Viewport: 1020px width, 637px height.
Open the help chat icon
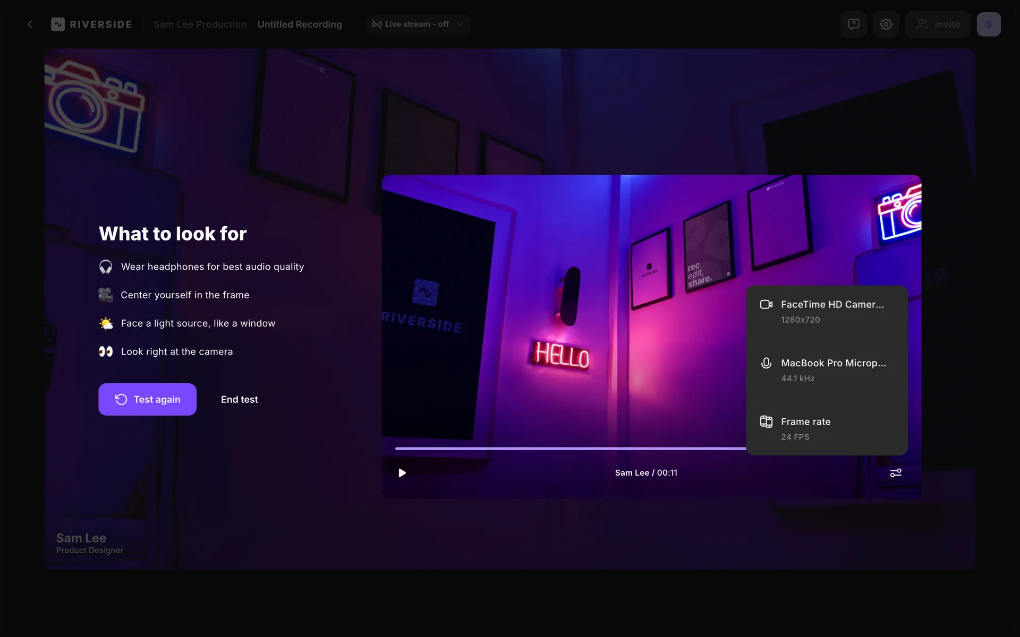(853, 24)
